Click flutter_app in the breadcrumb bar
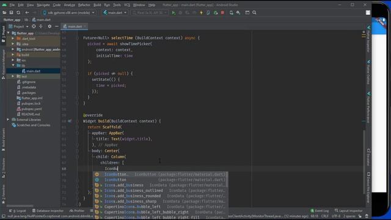The width and height of the screenshot is (391, 220). pos(12,20)
